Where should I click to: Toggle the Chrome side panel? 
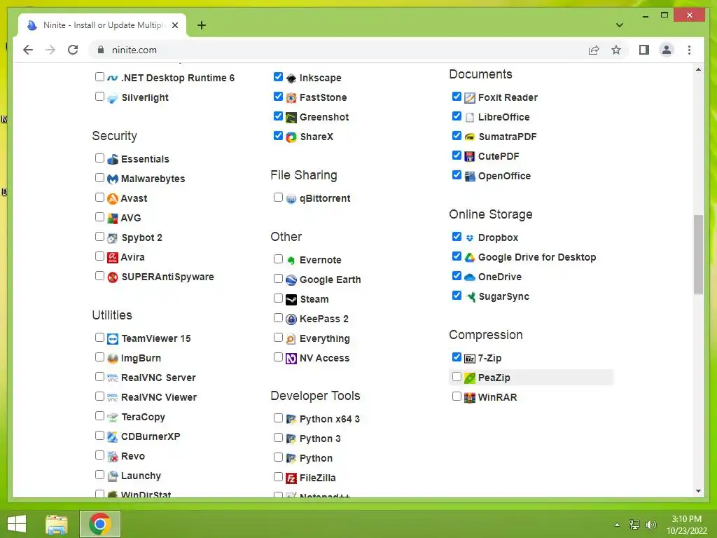[644, 50]
